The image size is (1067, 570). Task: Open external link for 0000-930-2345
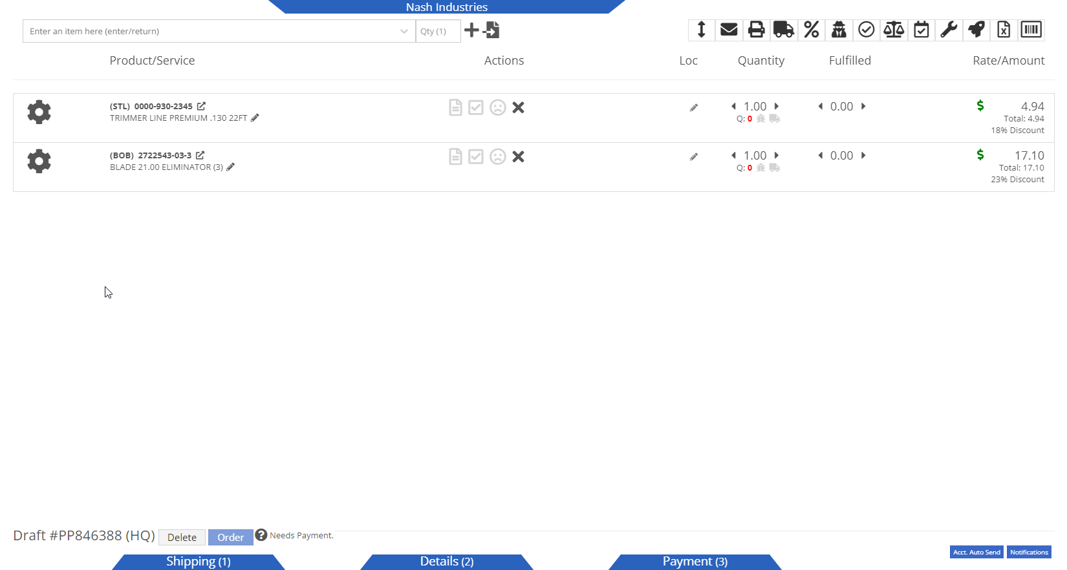click(x=201, y=106)
